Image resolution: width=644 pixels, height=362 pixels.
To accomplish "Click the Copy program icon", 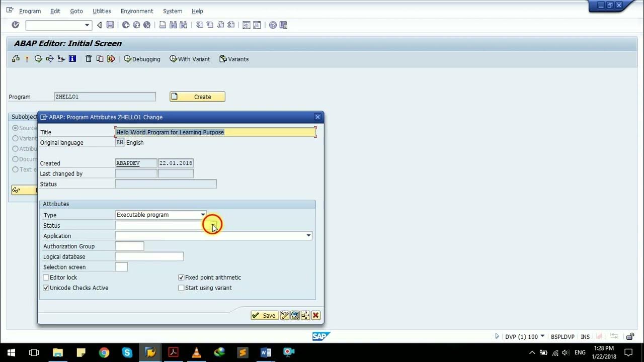I will pyautogui.click(x=100, y=59).
